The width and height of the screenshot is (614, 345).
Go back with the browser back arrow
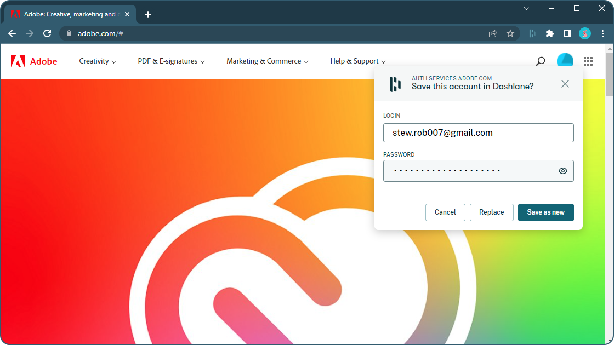[12, 33]
